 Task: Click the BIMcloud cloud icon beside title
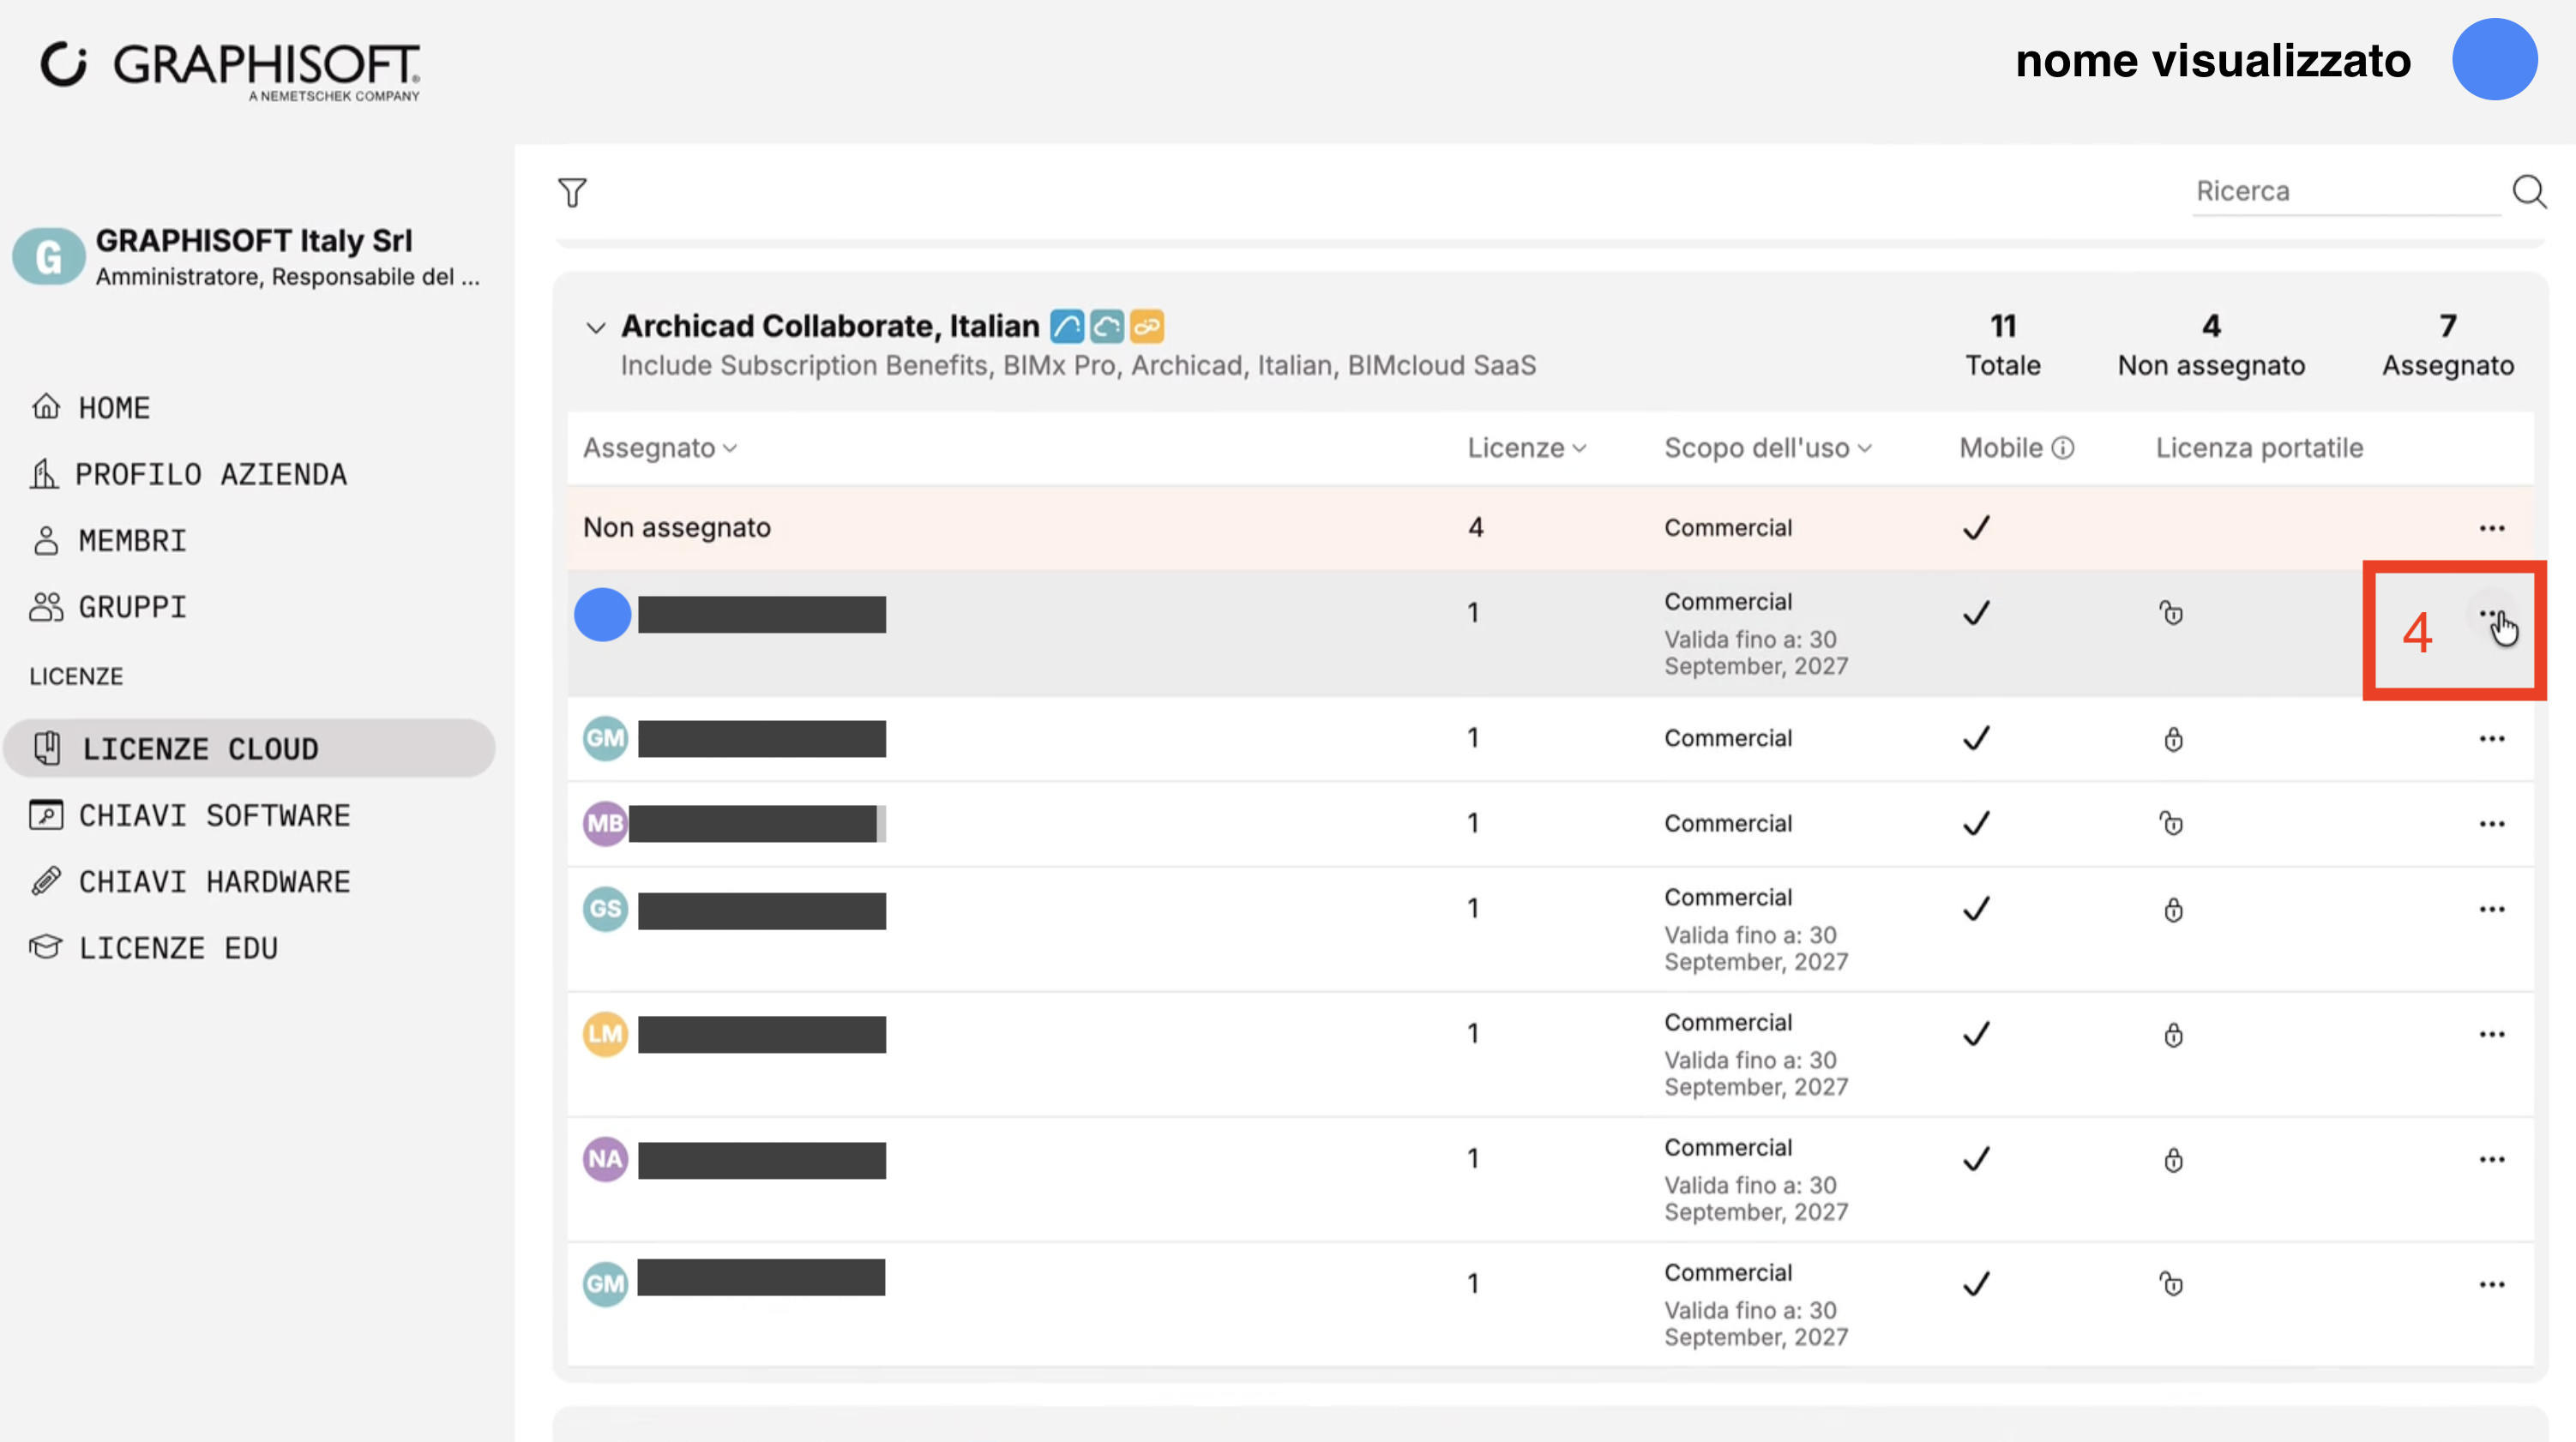click(x=1107, y=326)
